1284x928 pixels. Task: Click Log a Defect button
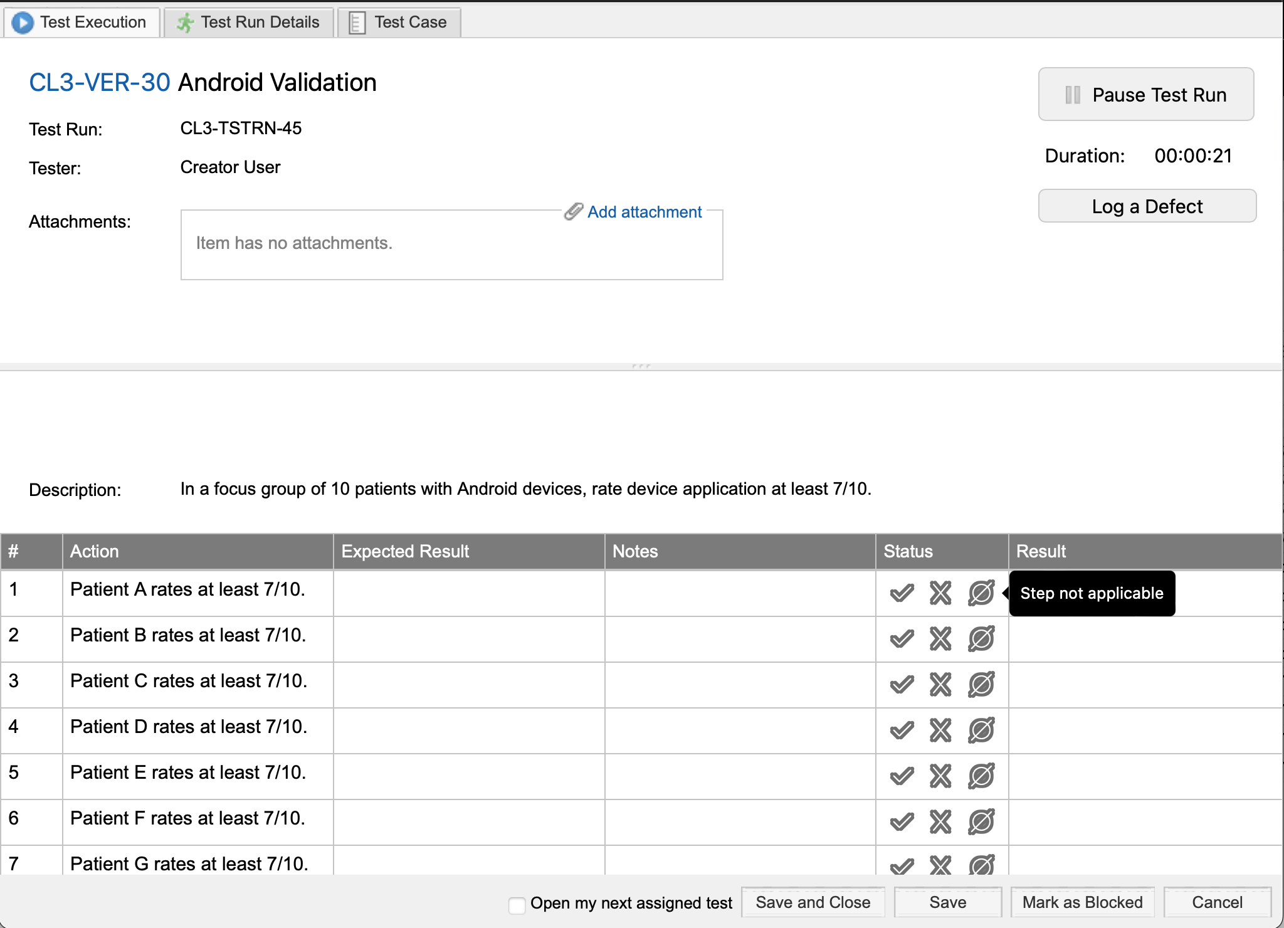click(1147, 206)
